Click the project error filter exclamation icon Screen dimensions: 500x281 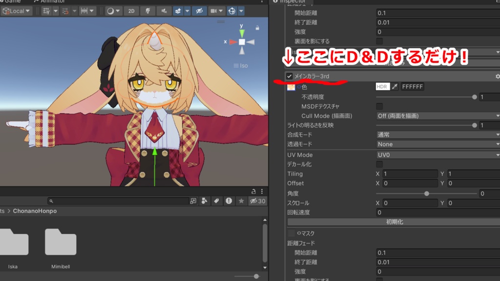point(229,201)
